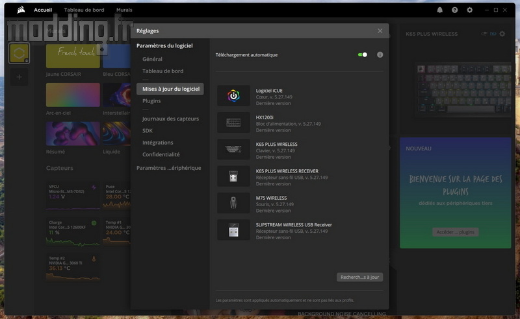Viewport: 520px width, 319px height.
Task: Select the Liquide mural thumbnail
Action: [116, 134]
